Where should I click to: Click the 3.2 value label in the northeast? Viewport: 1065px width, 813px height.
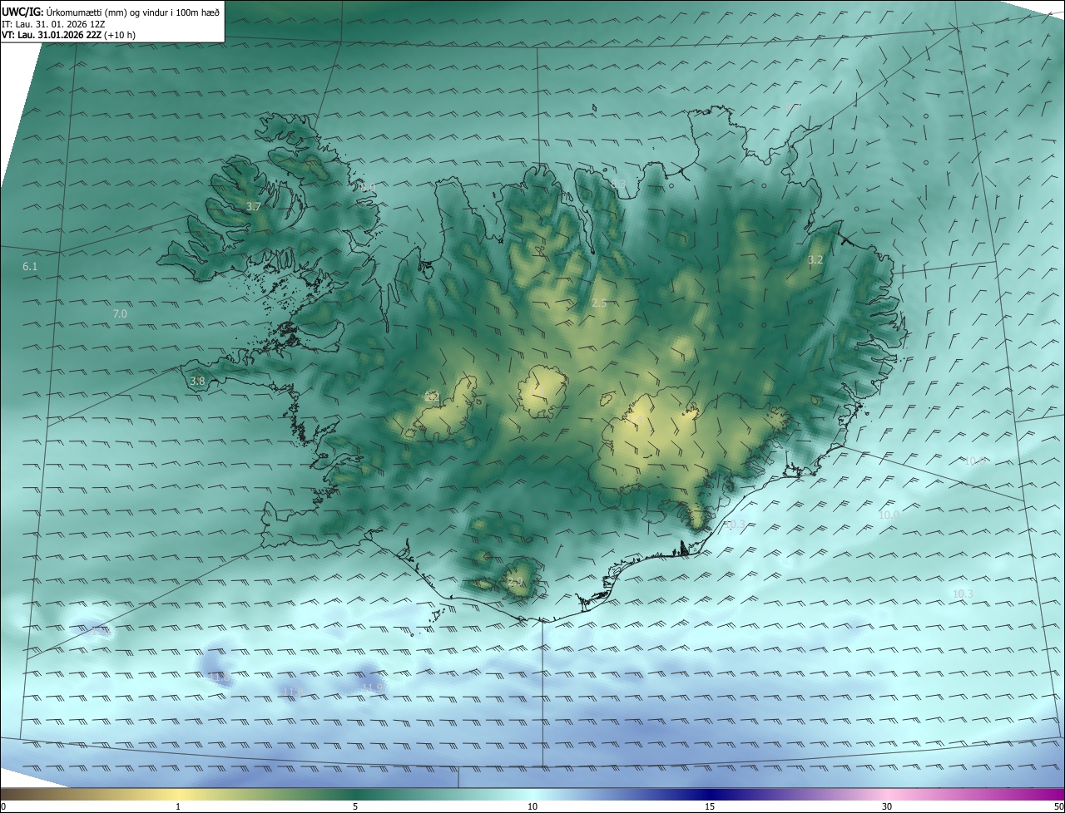(815, 260)
